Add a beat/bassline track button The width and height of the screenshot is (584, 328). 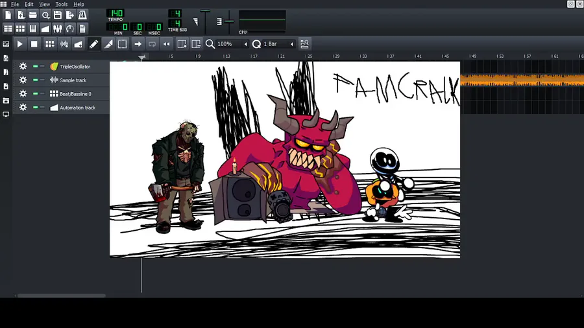49,44
